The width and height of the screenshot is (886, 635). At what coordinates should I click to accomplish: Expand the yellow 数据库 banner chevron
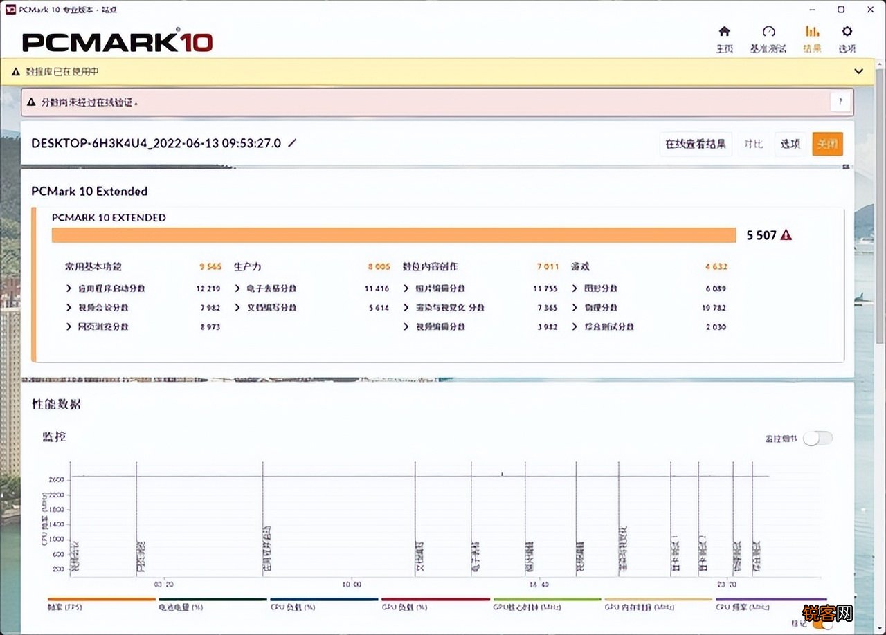coord(859,72)
